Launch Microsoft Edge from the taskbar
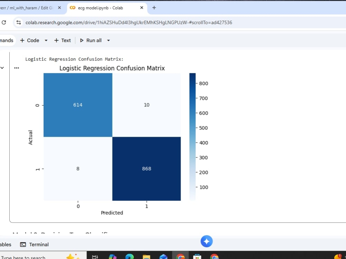Viewport: 346px width, 259px height. 129,257
